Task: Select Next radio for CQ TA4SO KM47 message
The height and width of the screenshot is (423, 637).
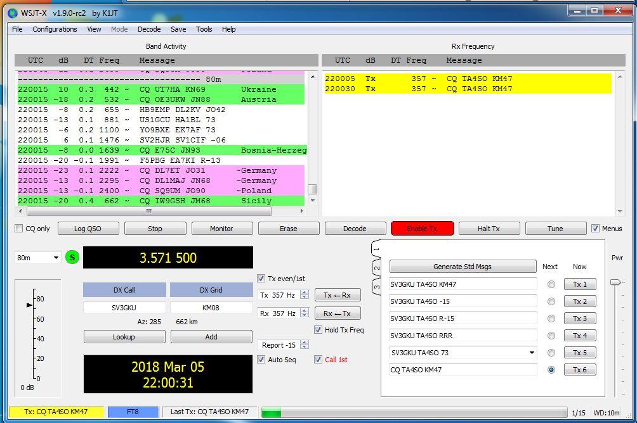Action: 551,369
